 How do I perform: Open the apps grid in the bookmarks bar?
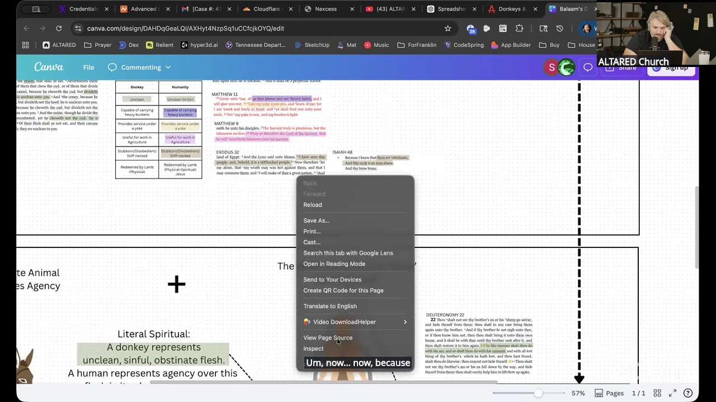point(25,45)
